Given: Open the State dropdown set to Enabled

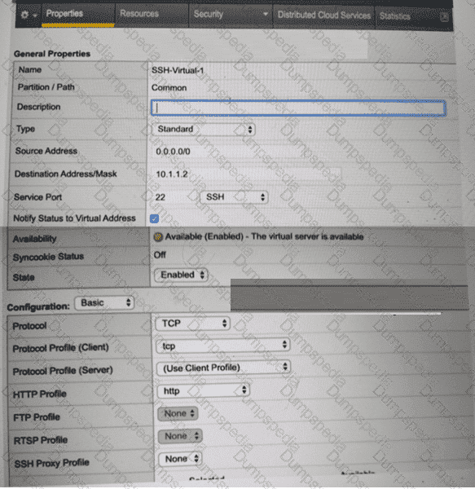Looking at the screenshot, I should click(x=181, y=275).
